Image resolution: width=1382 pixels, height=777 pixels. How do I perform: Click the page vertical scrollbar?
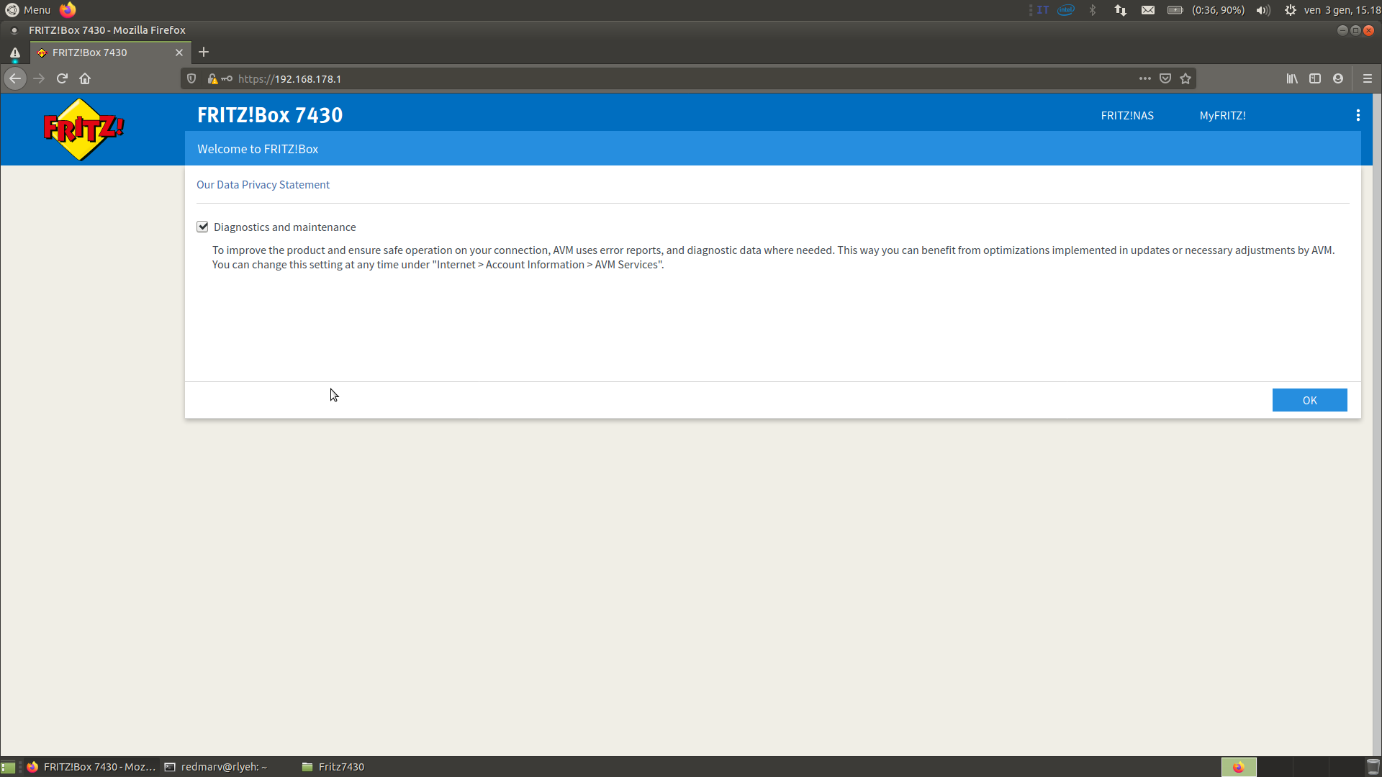[x=1377, y=424]
